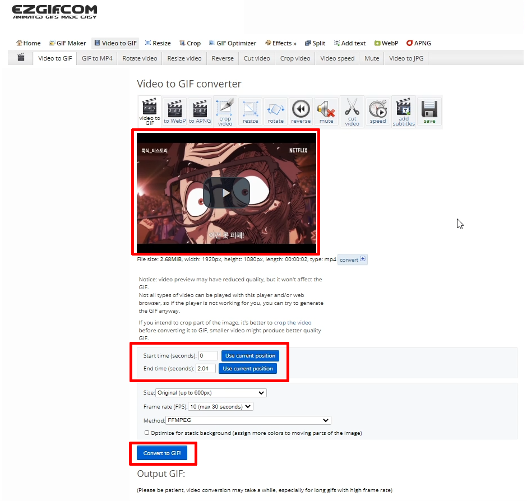Click the reverse tool icon

pyautogui.click(x=301, y=112)
